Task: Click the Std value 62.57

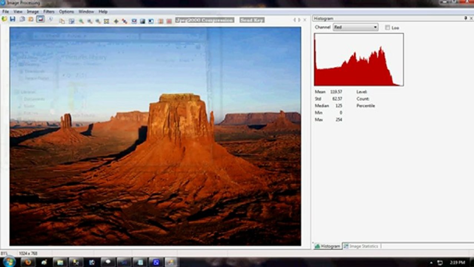Action: (337, 99)
